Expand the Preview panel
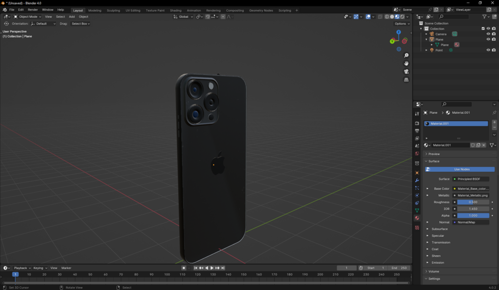Viewport: 499px width, 290px height. (x=434, y=154)
